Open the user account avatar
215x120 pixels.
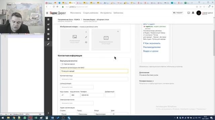(199, 13)
